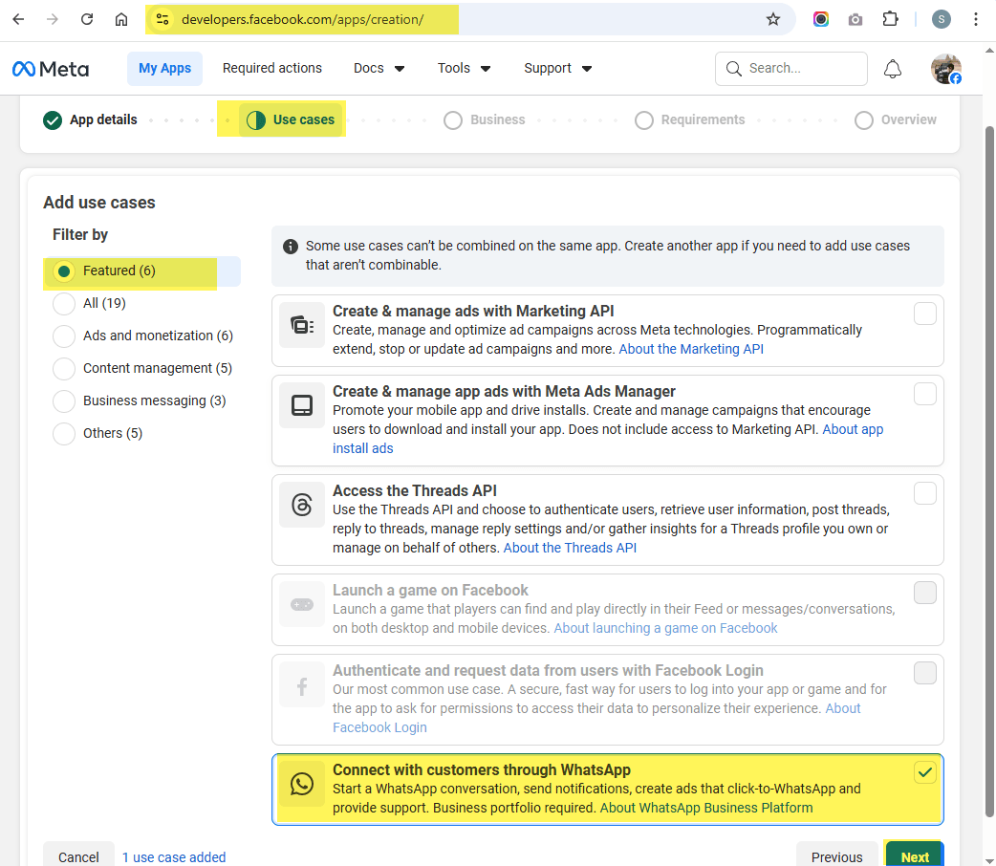
Task: Click the WhatsApp use case icon
Action: click(x=302, y=785)
